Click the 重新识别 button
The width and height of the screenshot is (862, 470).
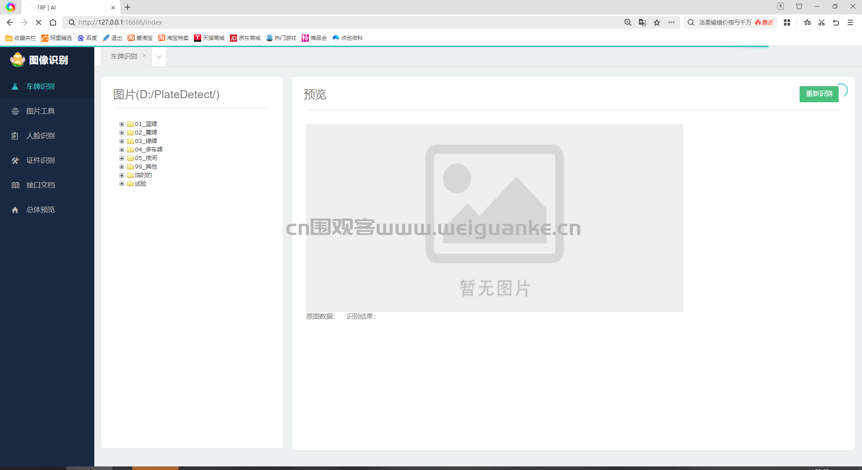coord(819,94)
